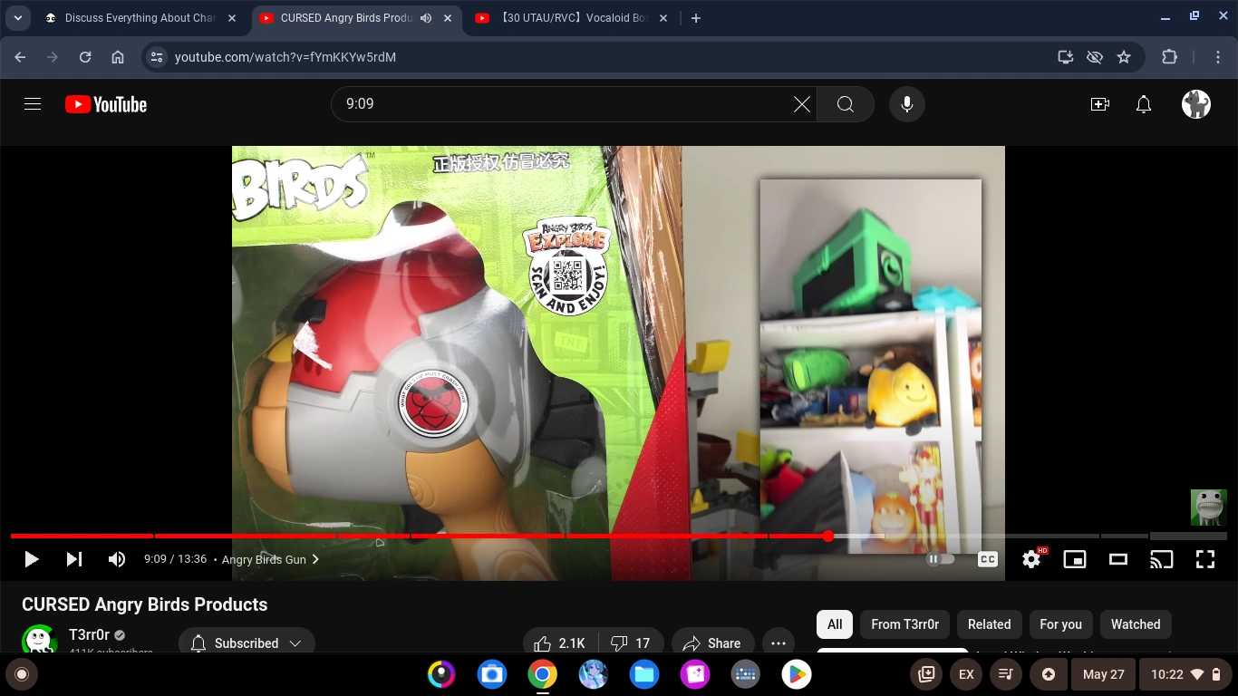Enable the Miniplayer mode
The height and width of the screenshot is (696, 1238).
coord(1074,559)
